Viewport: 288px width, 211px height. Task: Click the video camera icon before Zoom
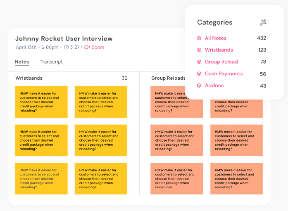click(87, 47)
